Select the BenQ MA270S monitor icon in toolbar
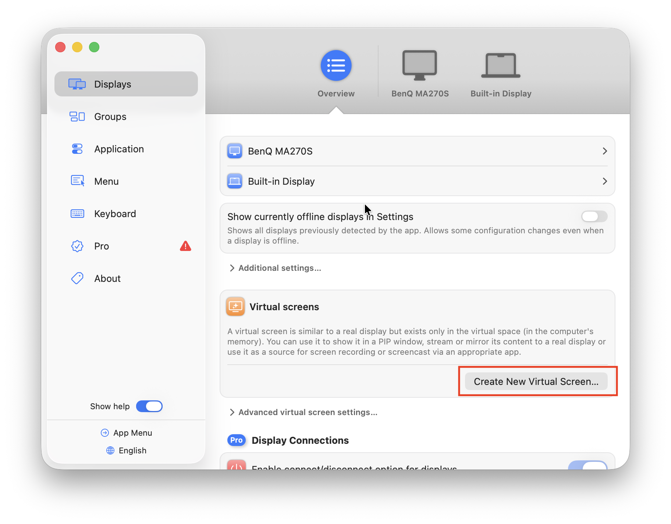Viewport: 671px width, 524px height. [x=419, y=65]
